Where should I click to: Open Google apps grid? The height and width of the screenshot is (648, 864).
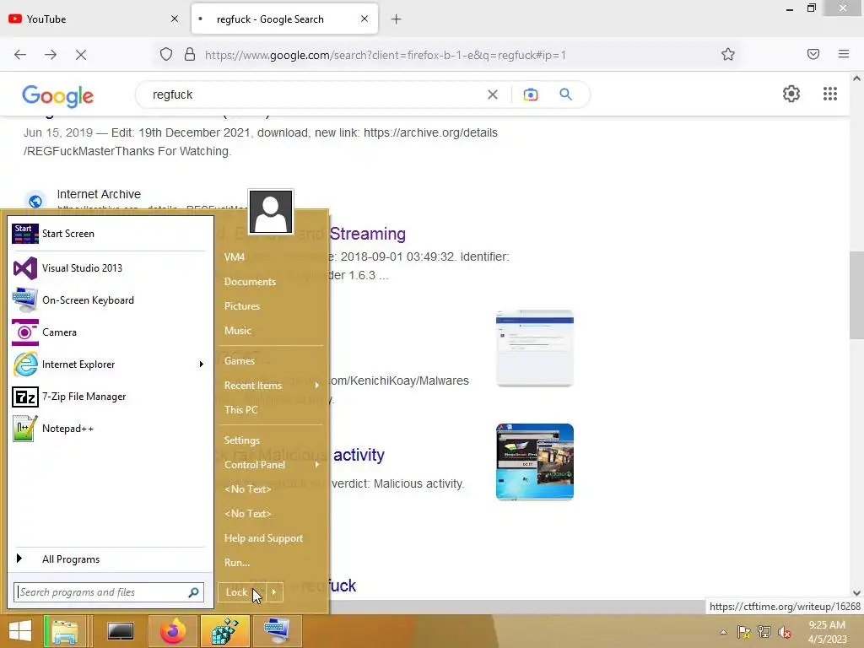click(830, 94)
